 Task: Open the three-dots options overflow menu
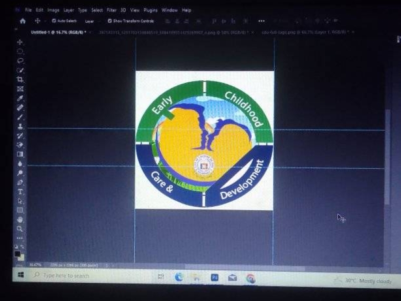coord(261,21)
